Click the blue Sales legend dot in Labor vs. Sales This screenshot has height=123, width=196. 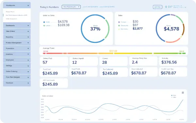[44, 22]
